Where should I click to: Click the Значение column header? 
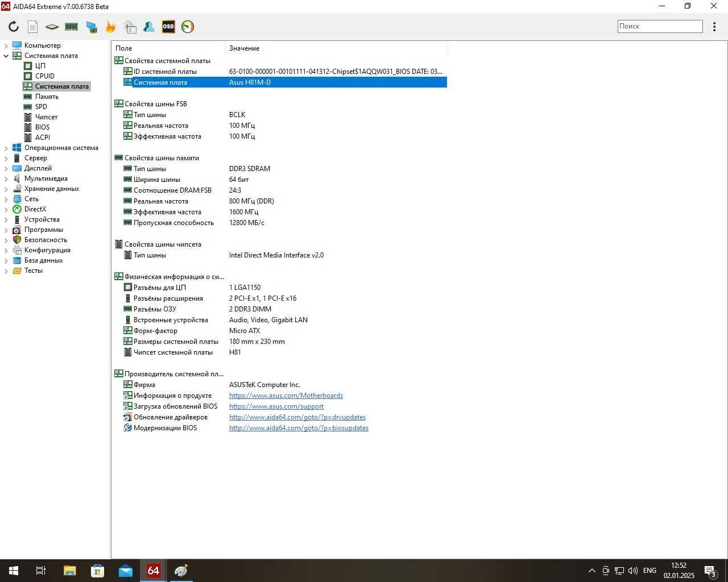(x=336, y=48)
